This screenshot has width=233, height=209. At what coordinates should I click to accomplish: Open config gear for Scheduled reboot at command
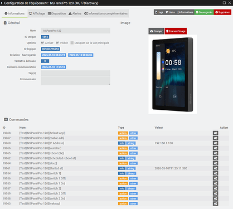(215, 158)
